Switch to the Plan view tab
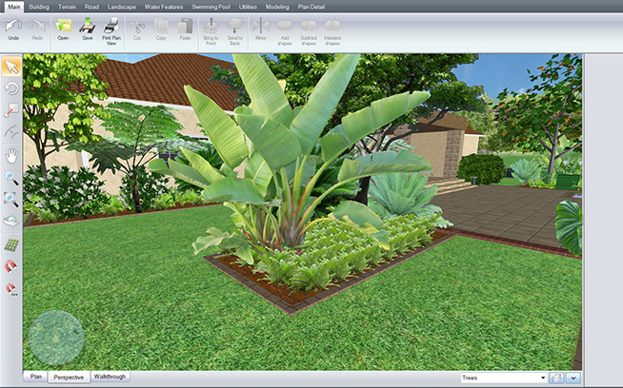Screen dimensions: 623x388 coord(35,377)
